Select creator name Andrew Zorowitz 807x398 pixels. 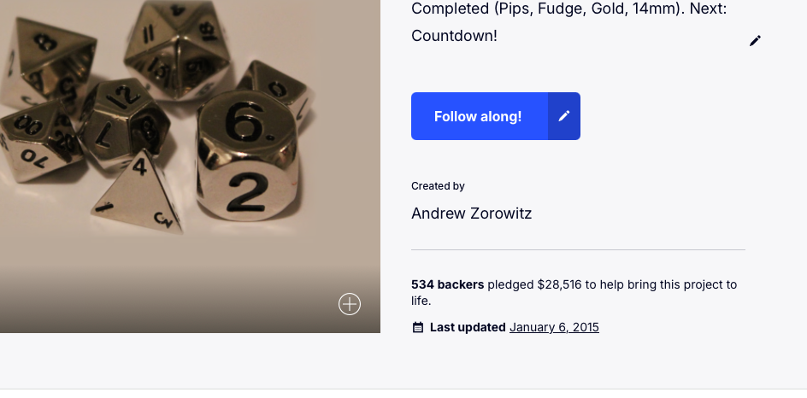pyautogui.click(x=471, y=214)
